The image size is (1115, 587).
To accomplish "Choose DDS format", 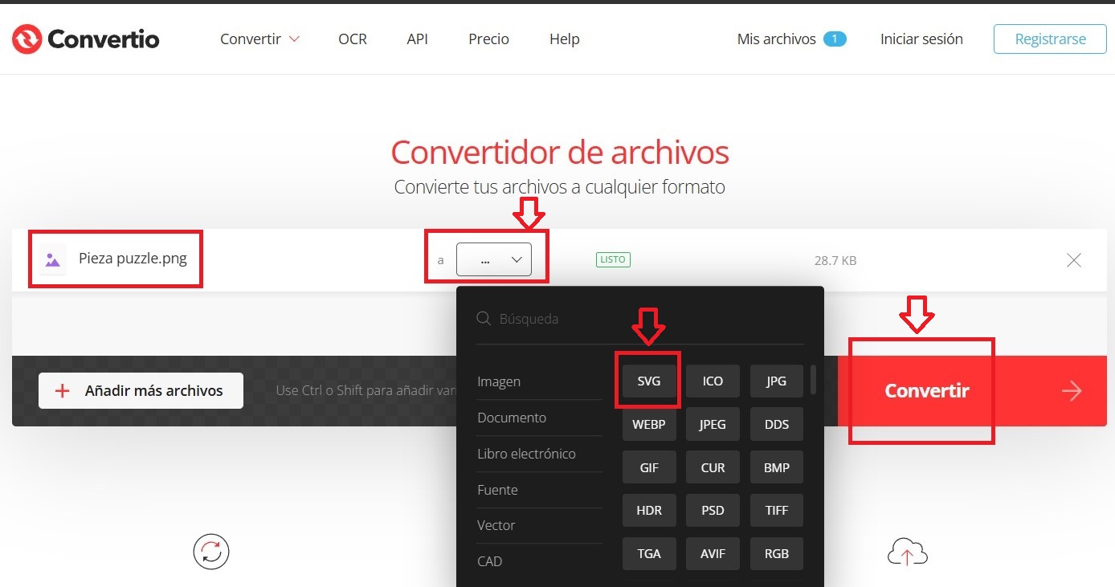I will click(776, 425).
